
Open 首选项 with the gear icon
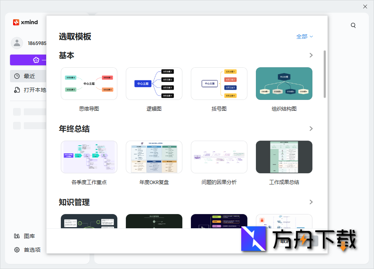(x=17, y=250)
